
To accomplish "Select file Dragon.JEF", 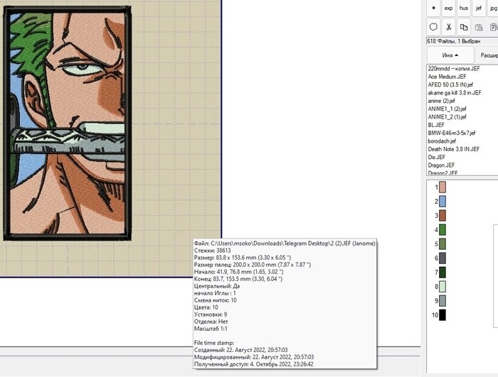I will pyautogui.click(x=441, y=165).
